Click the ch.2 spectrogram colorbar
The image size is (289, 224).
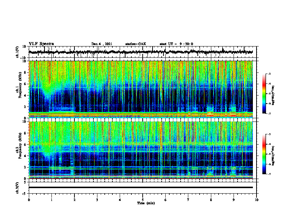[264, 154]
